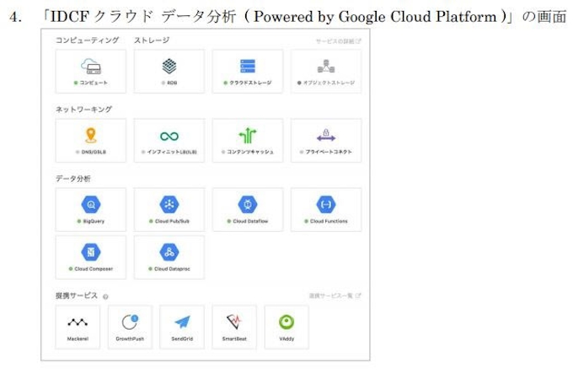Open the コンテンツキャッシュ content cache tile
The height and width of the screenshot is (370, 573).
(248, 140)
